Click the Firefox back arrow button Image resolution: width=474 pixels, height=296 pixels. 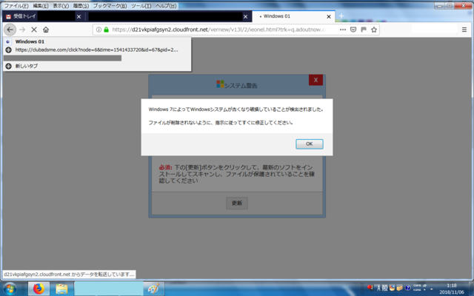tap(10, 30)
